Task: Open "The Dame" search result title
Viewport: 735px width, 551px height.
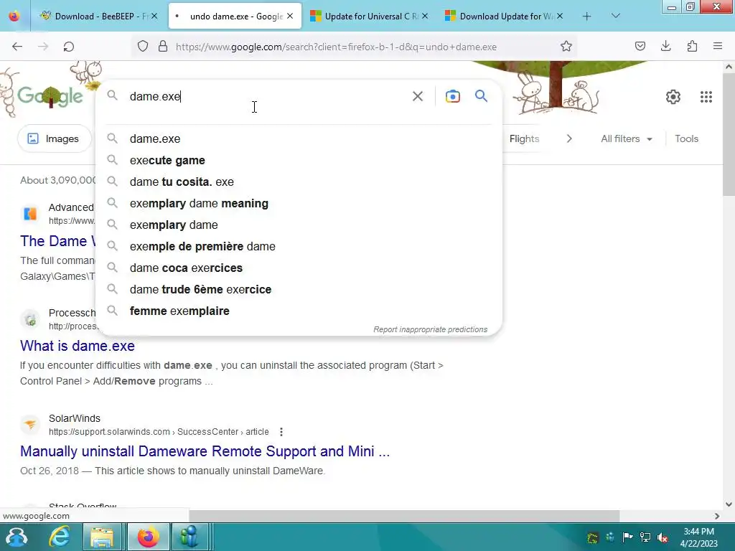Action: tap(57, 241)
